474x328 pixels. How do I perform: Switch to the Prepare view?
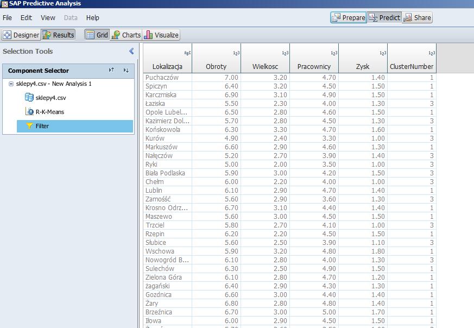[x=349, y=17]
